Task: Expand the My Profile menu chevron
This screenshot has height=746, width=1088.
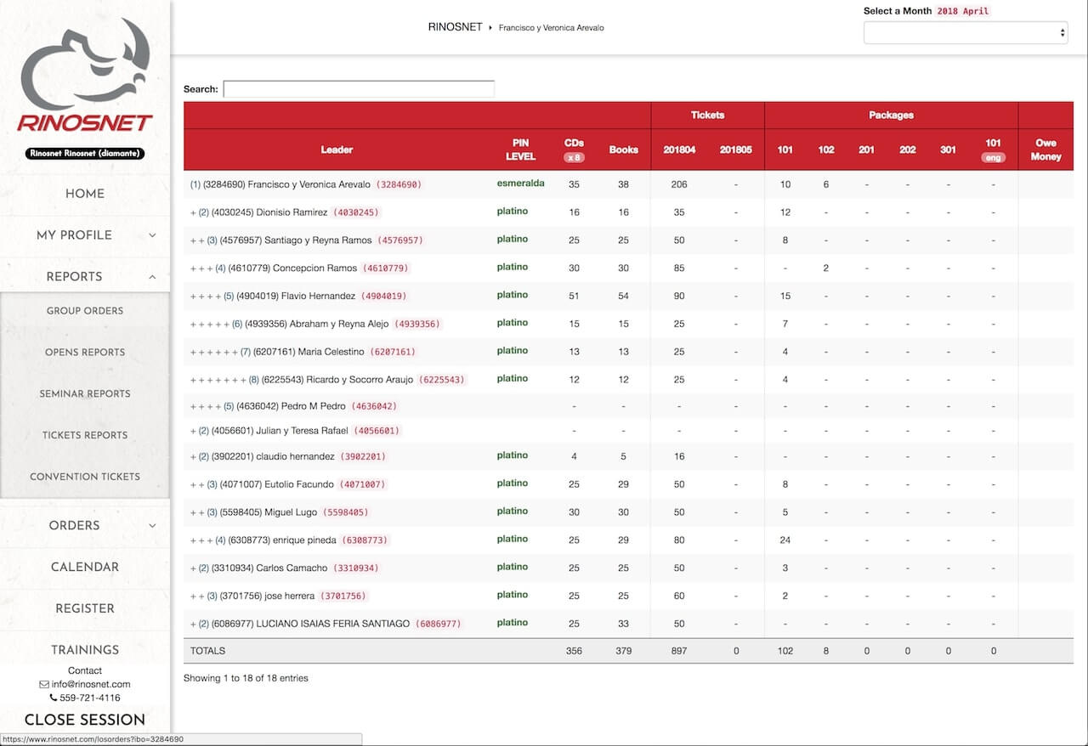Action: tap(152, 235)
